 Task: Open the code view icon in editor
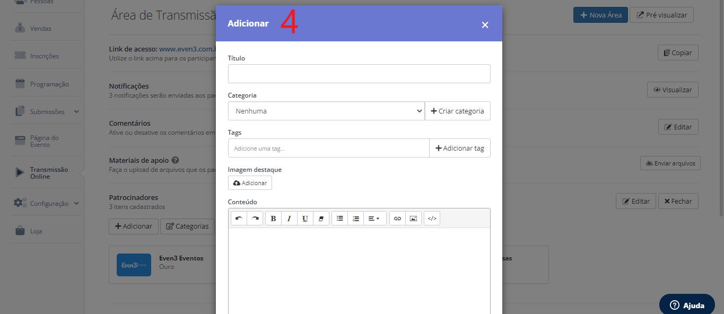coord(432,219)
